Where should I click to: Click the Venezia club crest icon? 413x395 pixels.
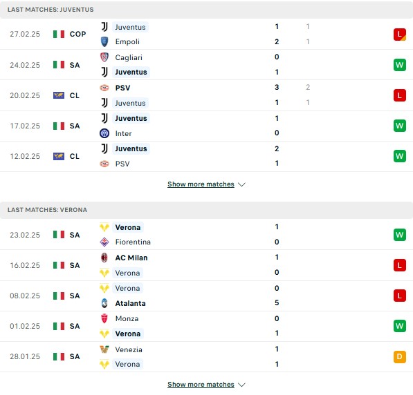(104, 349)
